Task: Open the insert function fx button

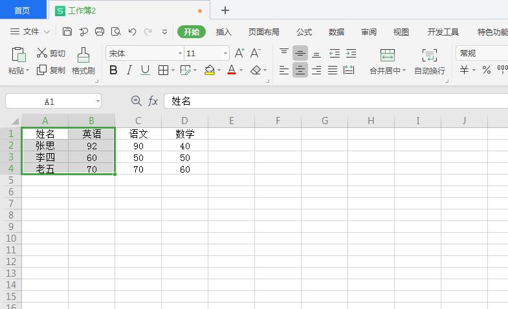Action: tap(153, 101)
